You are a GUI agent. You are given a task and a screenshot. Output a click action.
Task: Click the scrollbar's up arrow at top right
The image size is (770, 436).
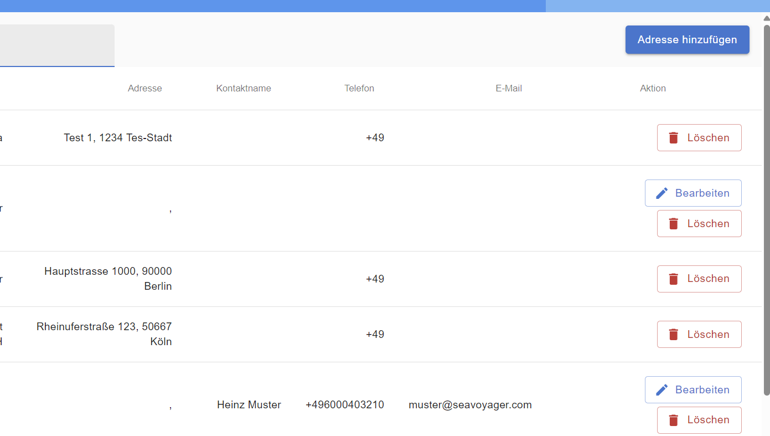[x=766, y=18]
